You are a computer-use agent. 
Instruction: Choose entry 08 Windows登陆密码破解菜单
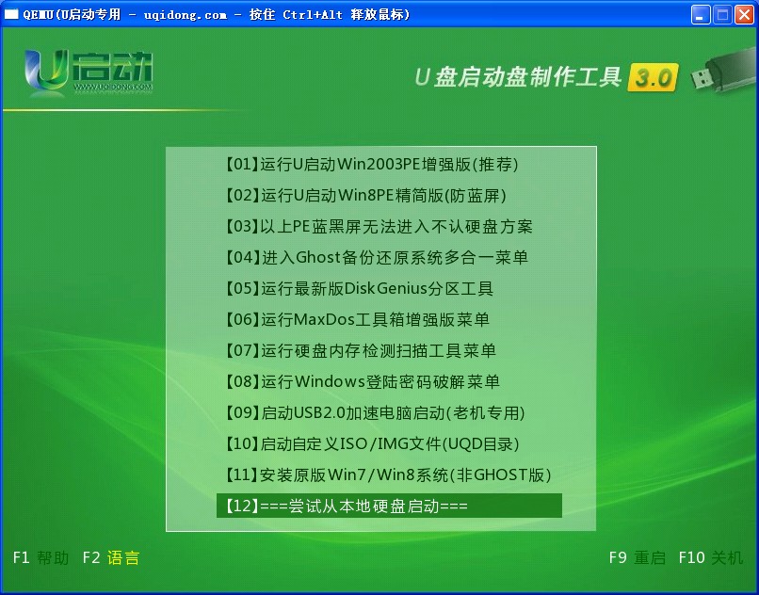362,381
